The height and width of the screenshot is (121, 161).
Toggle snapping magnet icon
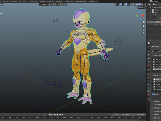55,4
